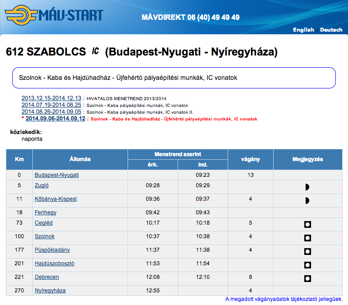Screen dimensions: 348x305
Task: Open the Nyíregyháza station link
Action: pyautogui.click(x=50, y=291)
